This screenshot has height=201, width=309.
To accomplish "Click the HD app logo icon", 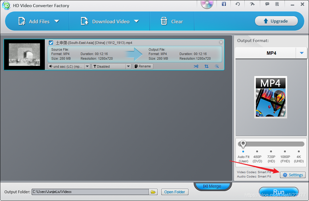I will (x=6, y=6).
